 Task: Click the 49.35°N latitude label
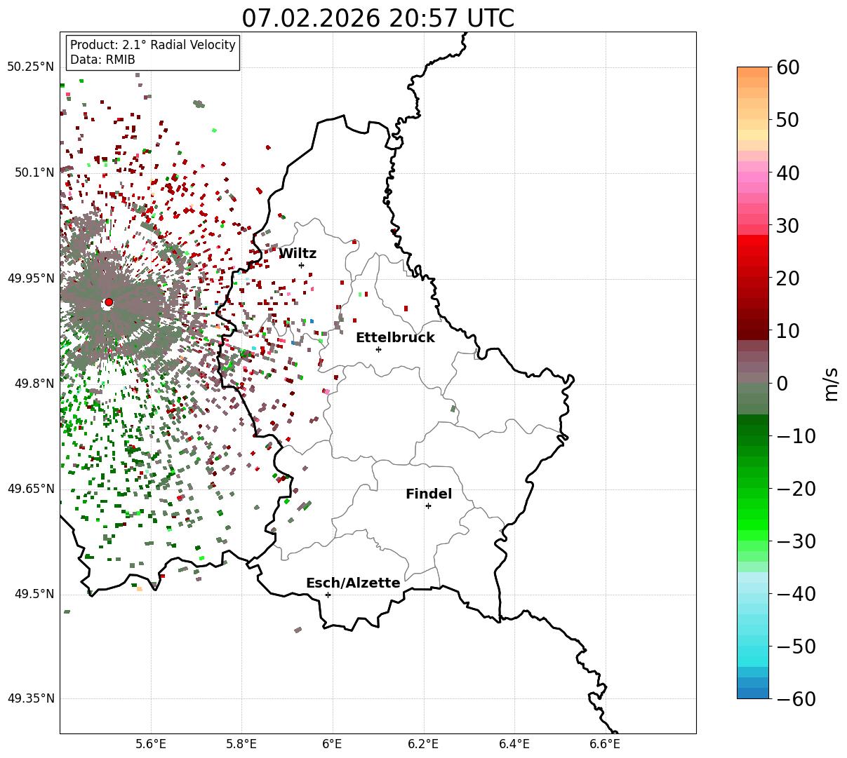tap(31, 698)
